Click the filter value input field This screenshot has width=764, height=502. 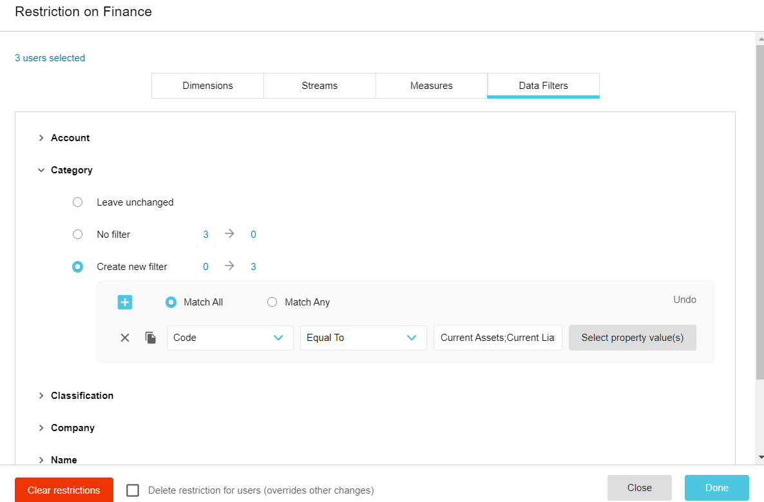pos(497,338)
